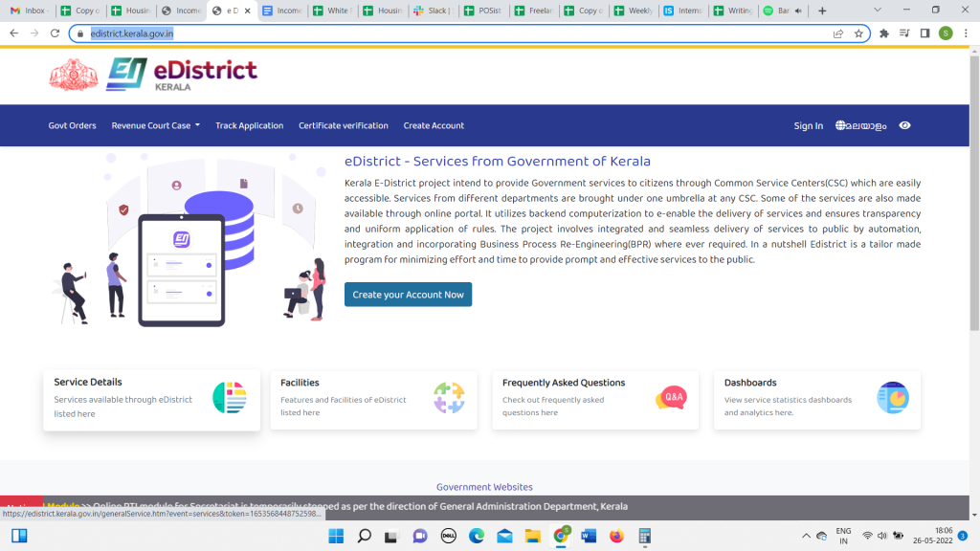Image resolution: width=980 pixels, height=551 pixels.
Task: Open the Govt Orders menu item
Action: click(x=73, y=125)
